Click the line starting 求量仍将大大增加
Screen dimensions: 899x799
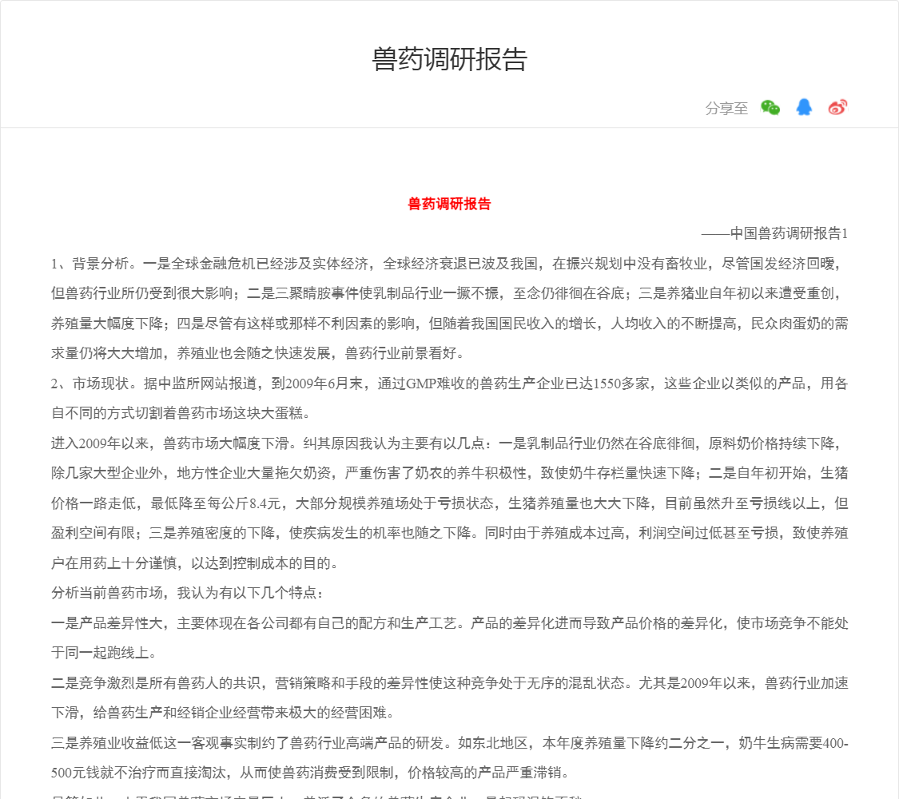click(258, 353)
